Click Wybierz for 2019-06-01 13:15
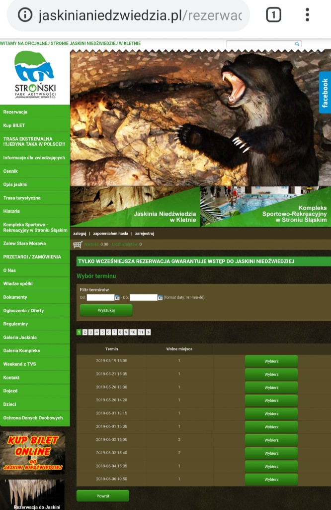331x510 pixels. [x=271, y=414]
